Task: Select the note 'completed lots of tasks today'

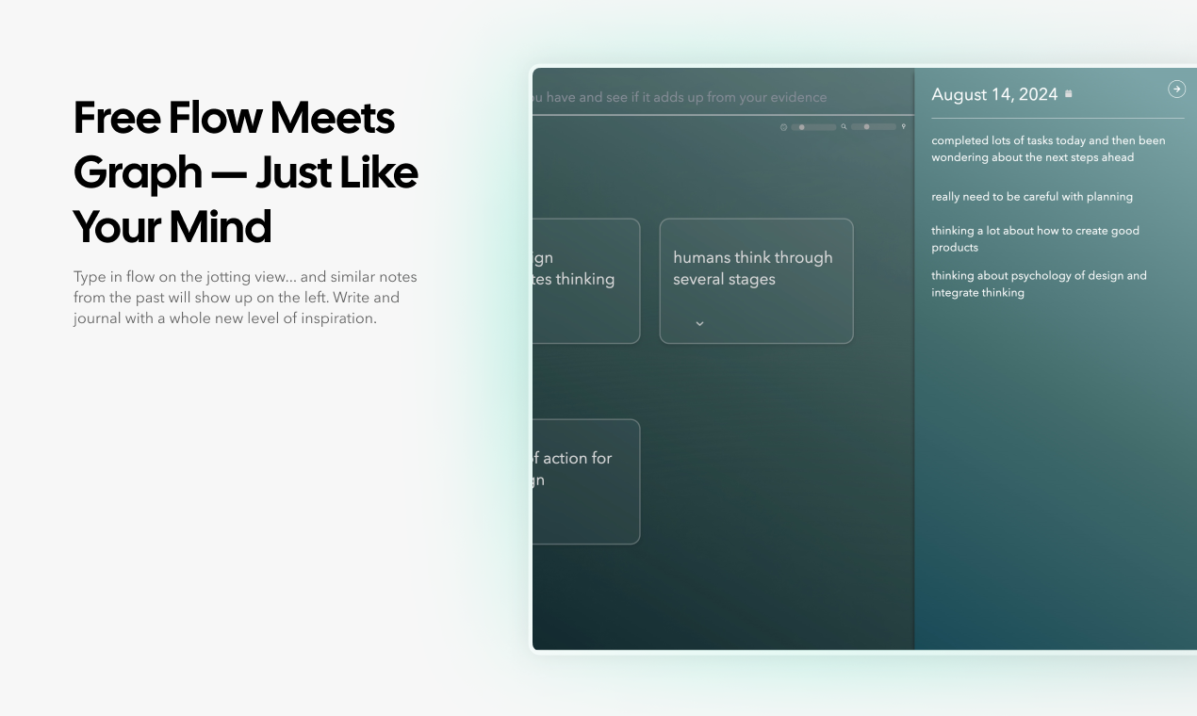Action: (x=1048, y=149)
